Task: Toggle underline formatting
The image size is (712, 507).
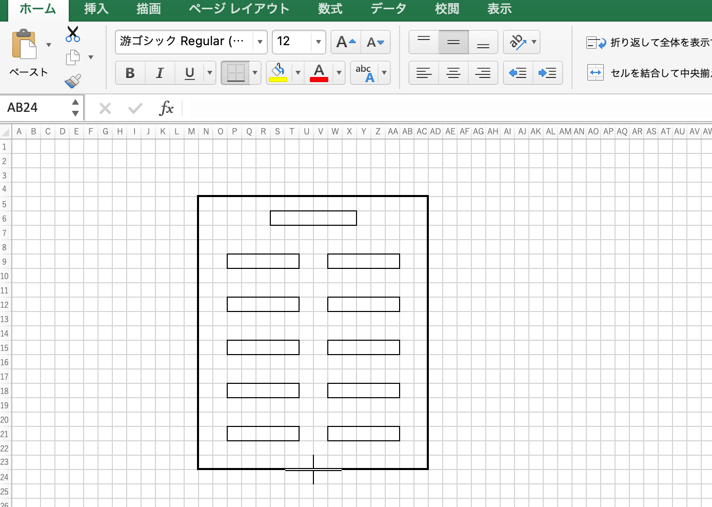Action: (189, 73)
